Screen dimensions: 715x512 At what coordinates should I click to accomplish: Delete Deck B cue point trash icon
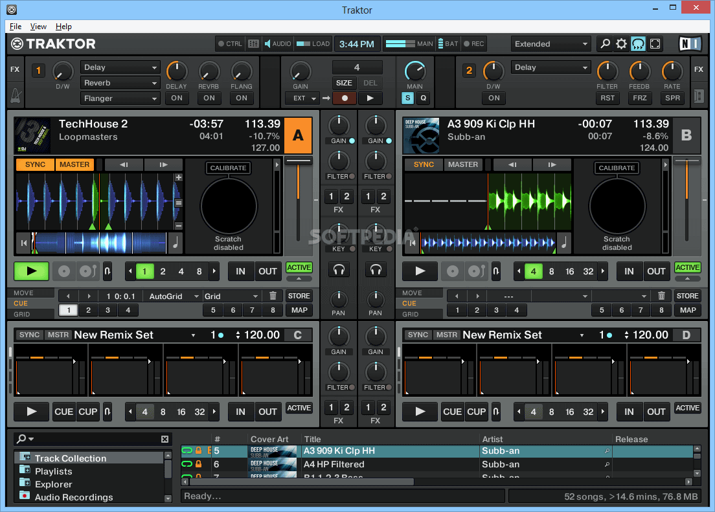[661, 296]
